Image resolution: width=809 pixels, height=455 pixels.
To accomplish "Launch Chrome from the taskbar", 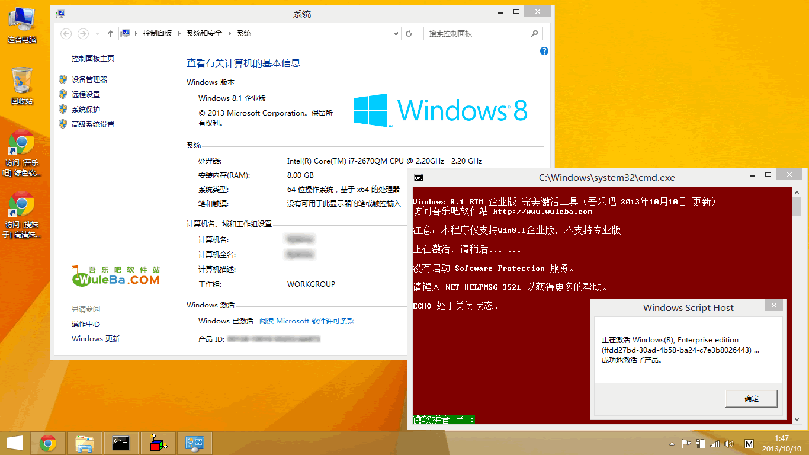I will tap(48, 443).
